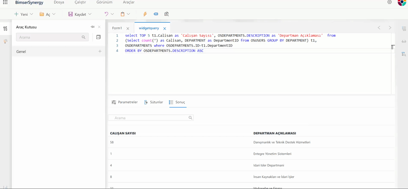
Task: Pin the Araç Kutusu panel
Action: pyautogui.click(x=93, y=27)
